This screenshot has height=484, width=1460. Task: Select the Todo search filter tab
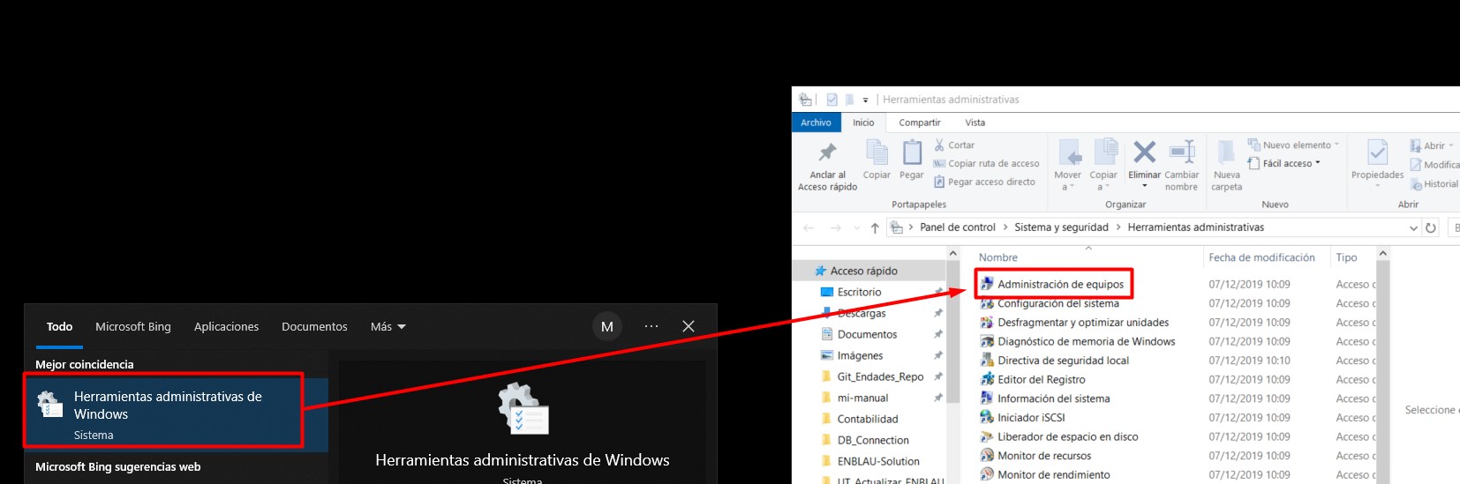click(59, 326)
